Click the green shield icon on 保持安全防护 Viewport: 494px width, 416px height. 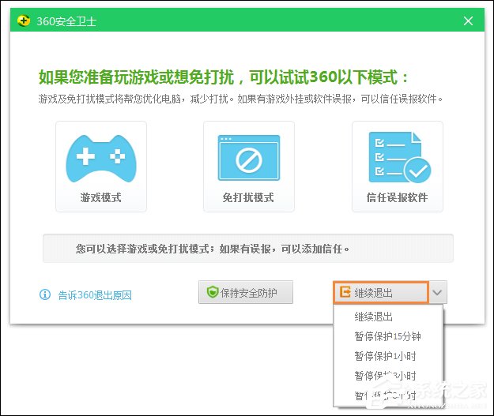(x=212, y=292)
